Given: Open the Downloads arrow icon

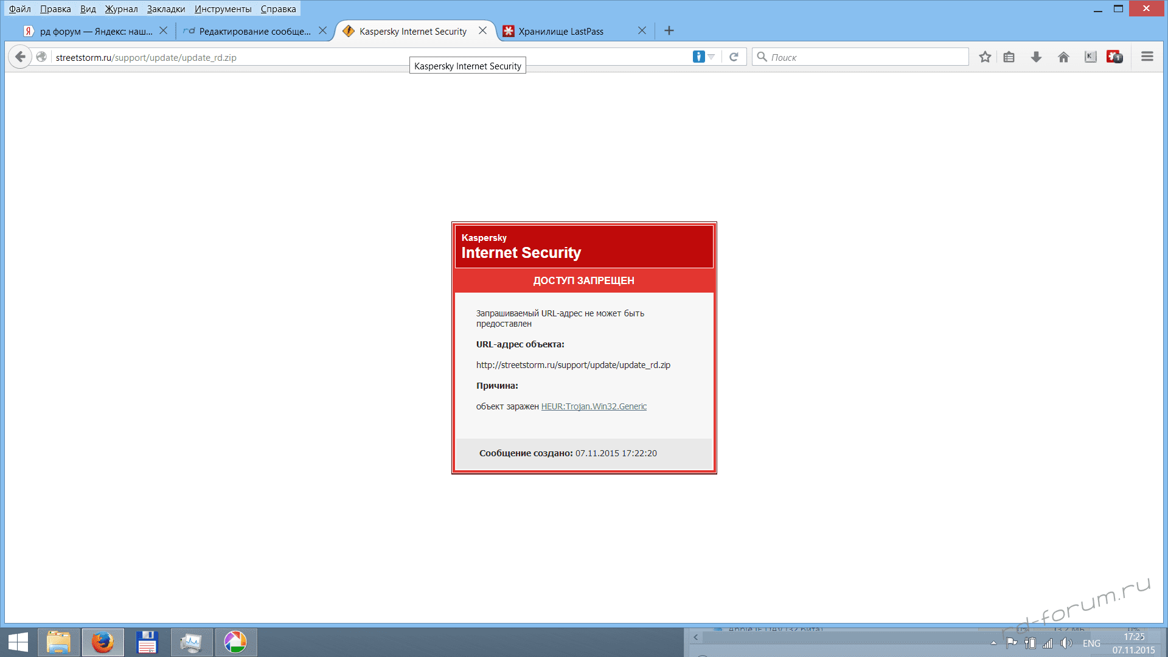Looking at the screenshot, I should [x=1036, y=57].
